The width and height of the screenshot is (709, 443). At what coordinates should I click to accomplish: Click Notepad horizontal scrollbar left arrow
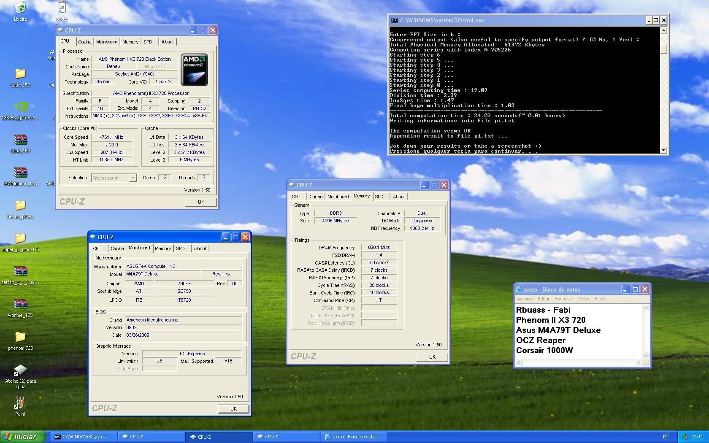coord(519,363)
